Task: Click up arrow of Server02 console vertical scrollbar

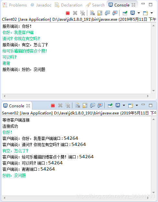Action: [153, 119]
